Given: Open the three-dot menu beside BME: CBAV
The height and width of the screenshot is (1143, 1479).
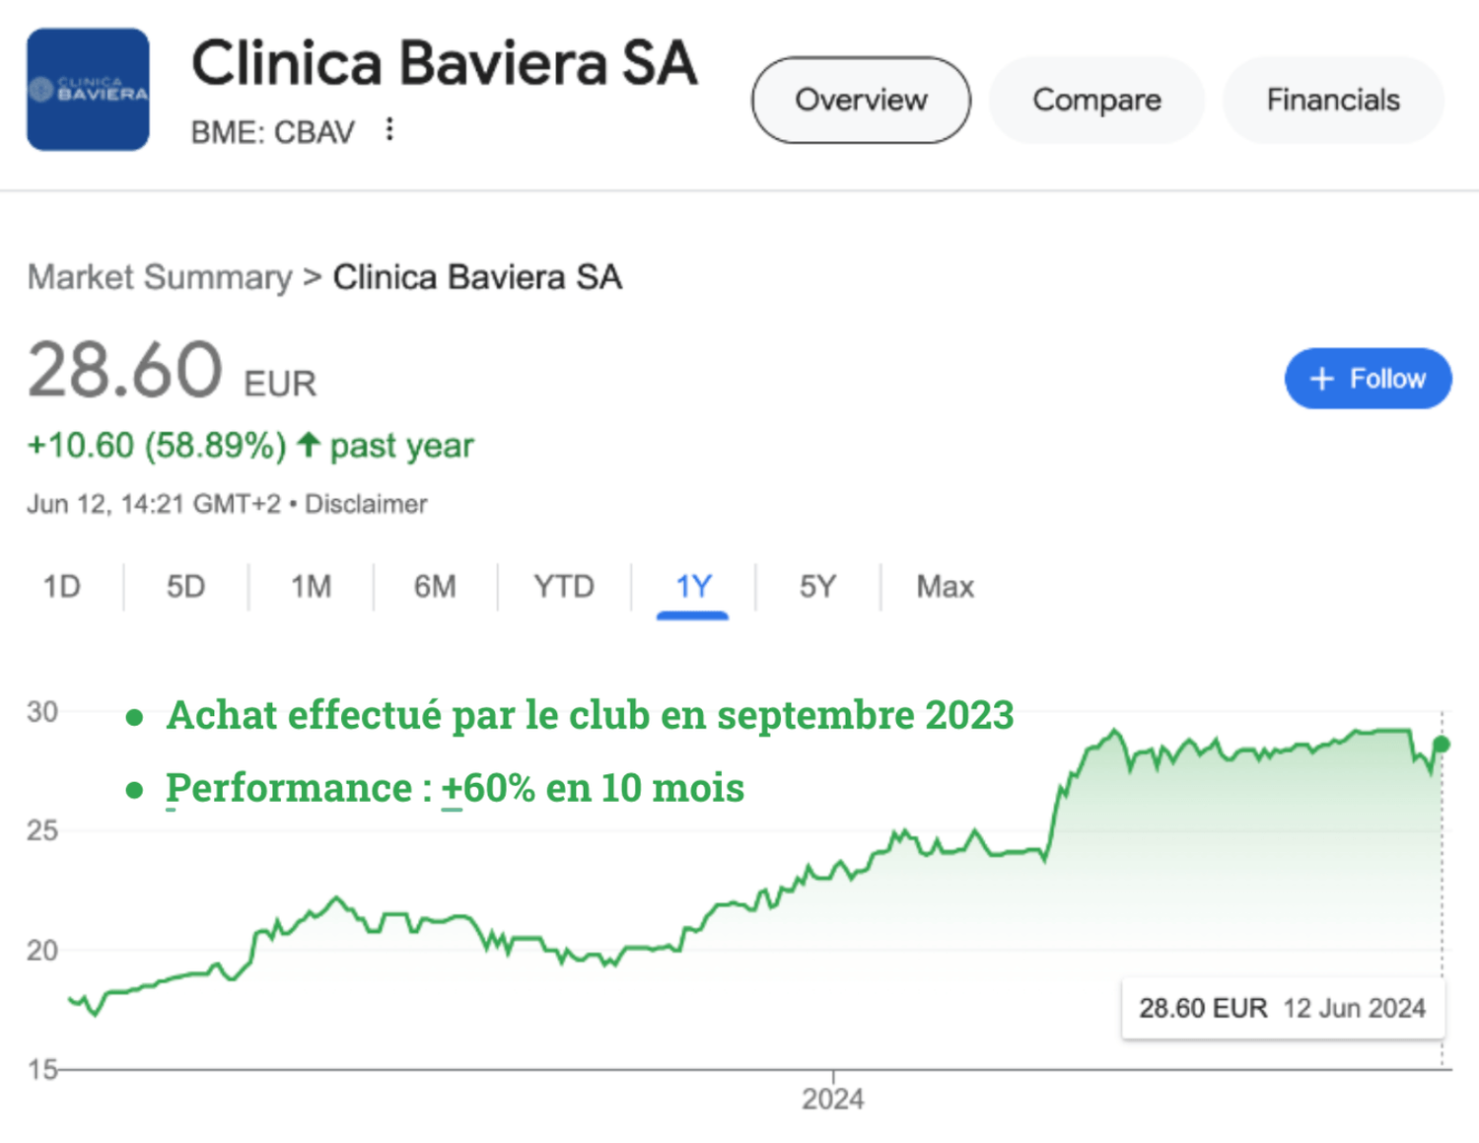Looking at the screenshot, I should pos(390,129).
